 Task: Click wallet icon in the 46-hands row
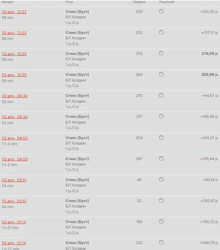click(161, 180)
